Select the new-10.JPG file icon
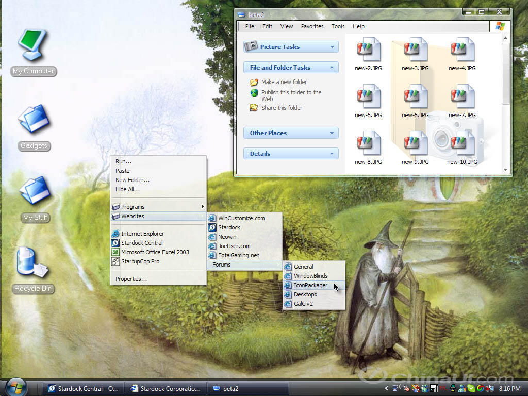 pos(462,144)
